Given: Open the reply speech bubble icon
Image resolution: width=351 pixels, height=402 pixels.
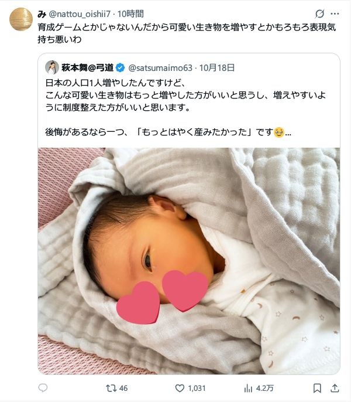Looking at the screenshot, I should coord(43,388).
